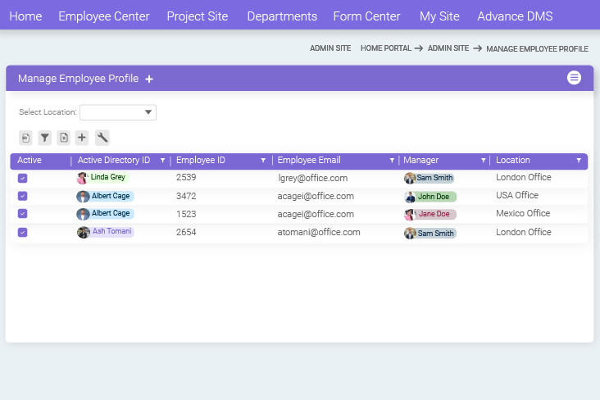Click Albert Cage name in 1523 row
Viewport: 600px width, 400px height.
pos(111,213)
